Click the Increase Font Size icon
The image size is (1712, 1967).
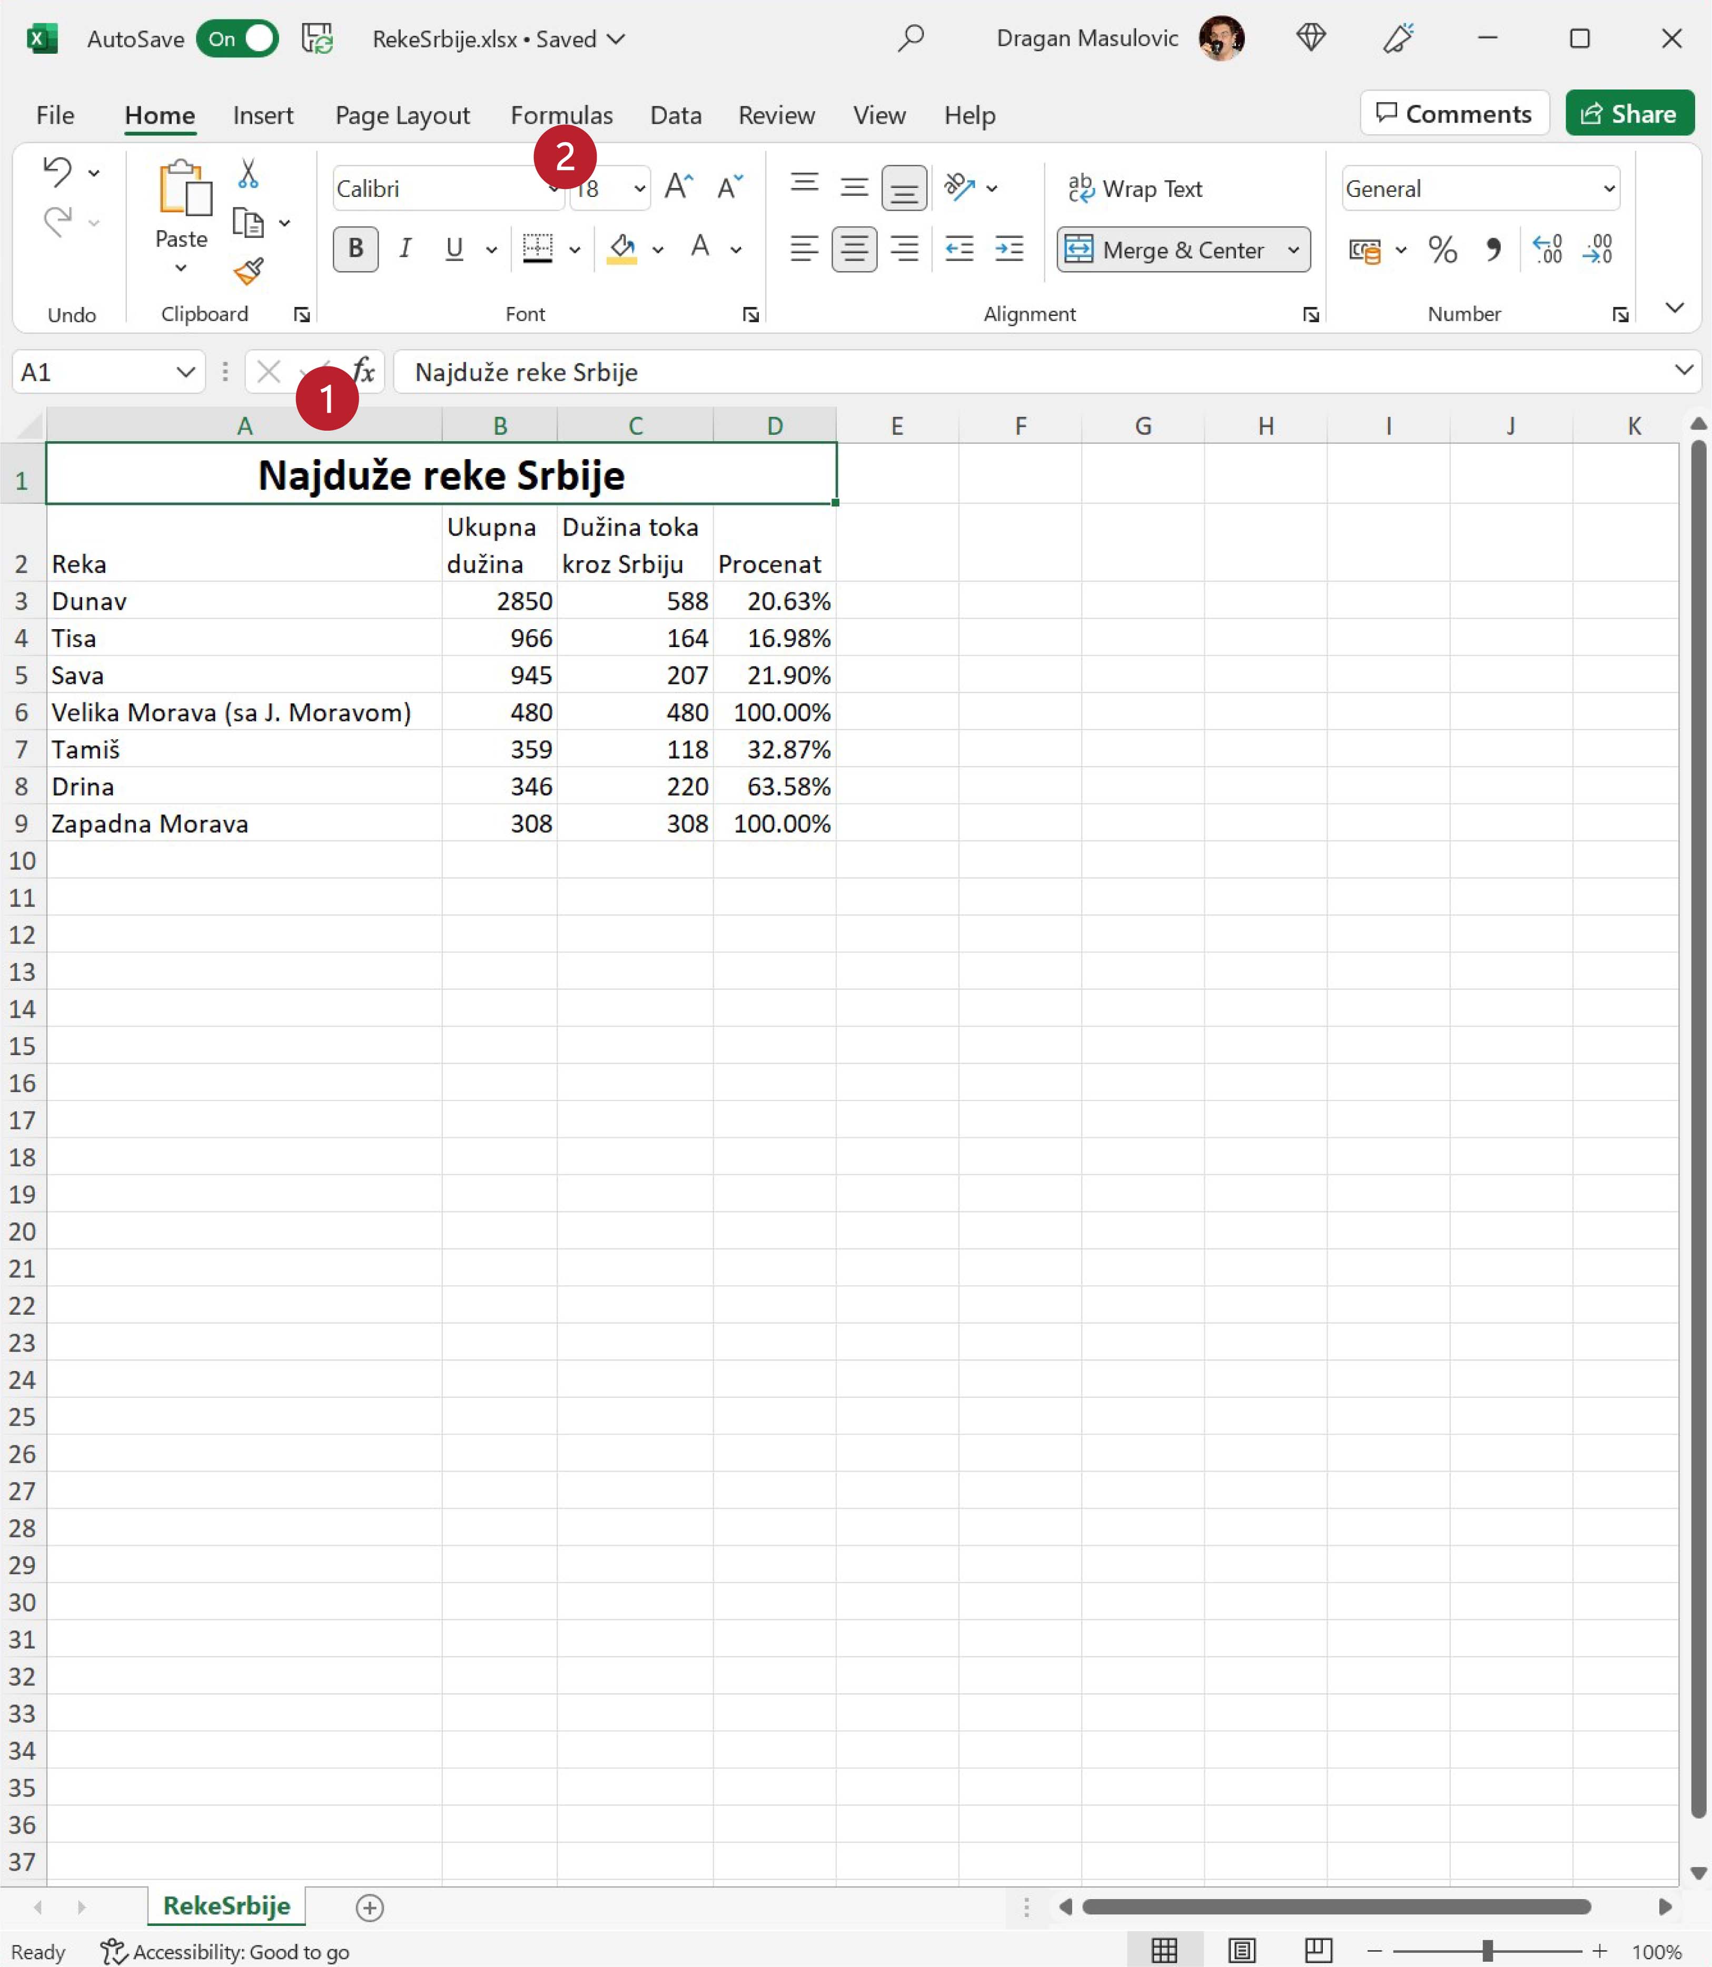[678, 187]
